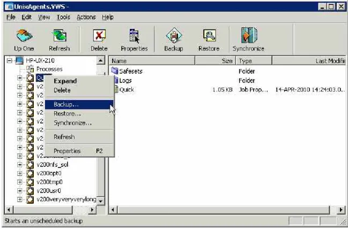Sort by the Size column header
Viewport: 348px width, 229px height.
(215, 60)
